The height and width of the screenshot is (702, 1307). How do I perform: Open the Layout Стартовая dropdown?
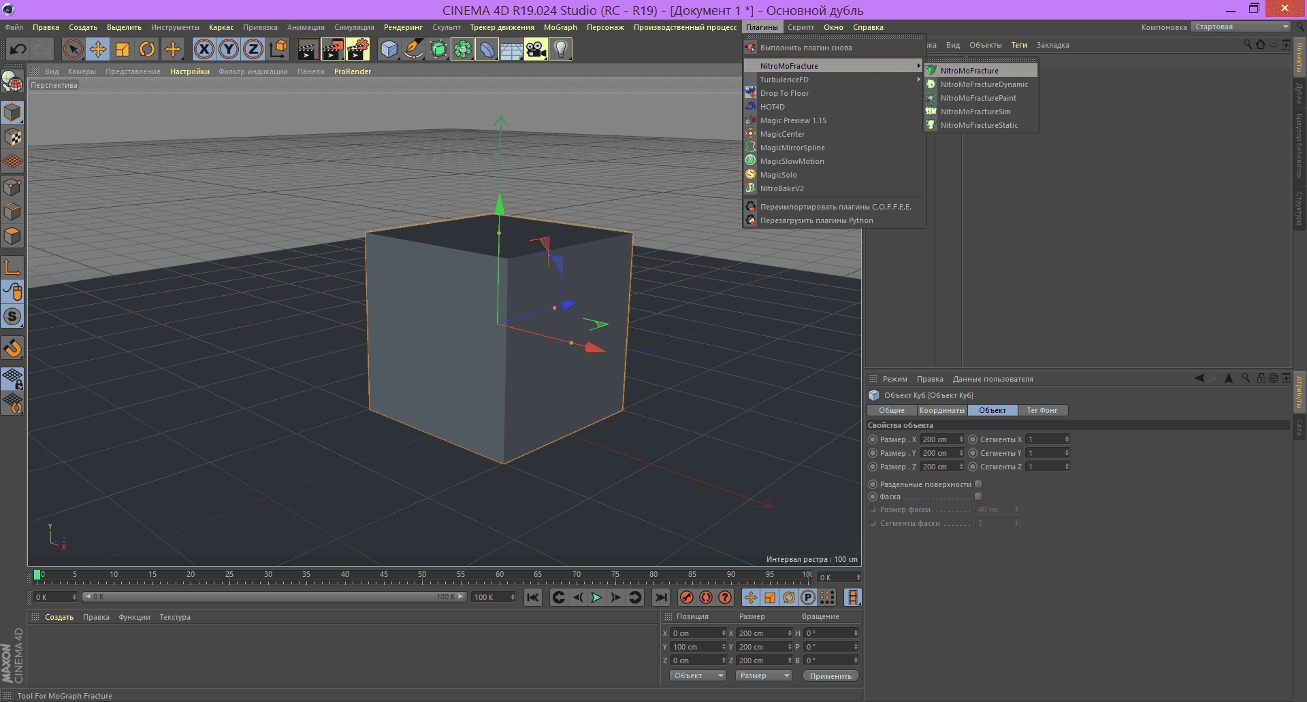(1241, 27)
